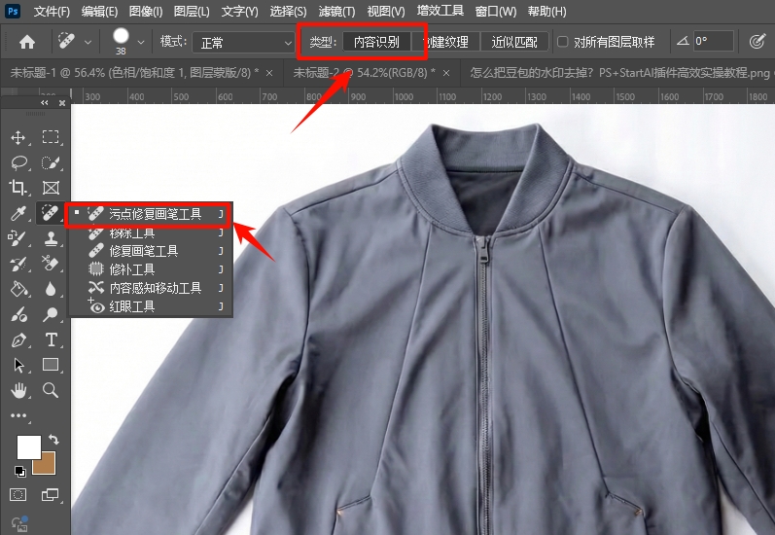The width and height of the screenshot is (775, 535).
Task: Close the tools panel
Action: point(62,103)
